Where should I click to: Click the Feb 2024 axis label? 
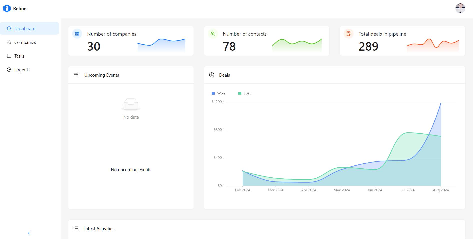(243, 190)
